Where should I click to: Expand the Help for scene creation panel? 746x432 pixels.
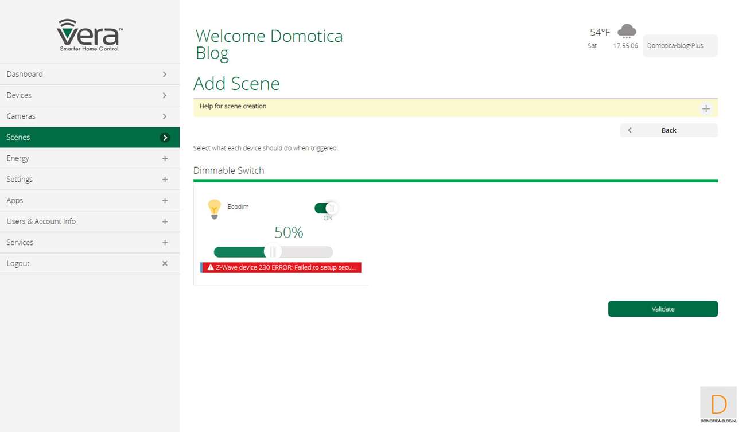click(x=706, y=108)
